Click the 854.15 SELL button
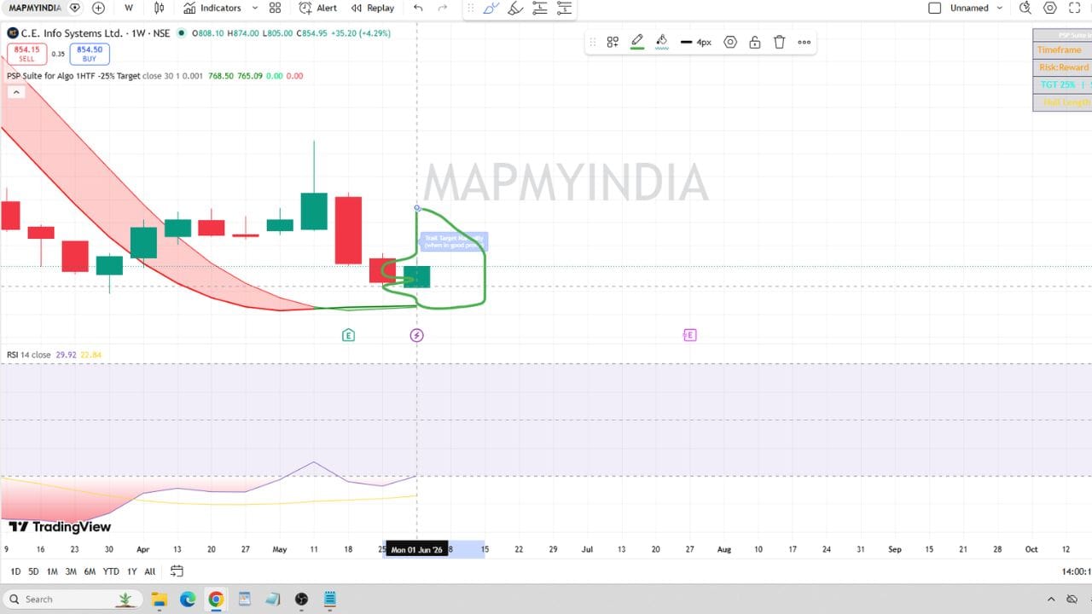The height and width of the screenshot is (614, 1092). click(27, 54)
